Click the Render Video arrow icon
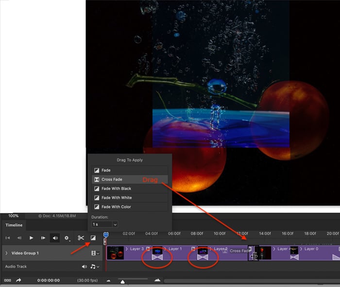The height and width of the screenshot is (287, 340). 18,280
